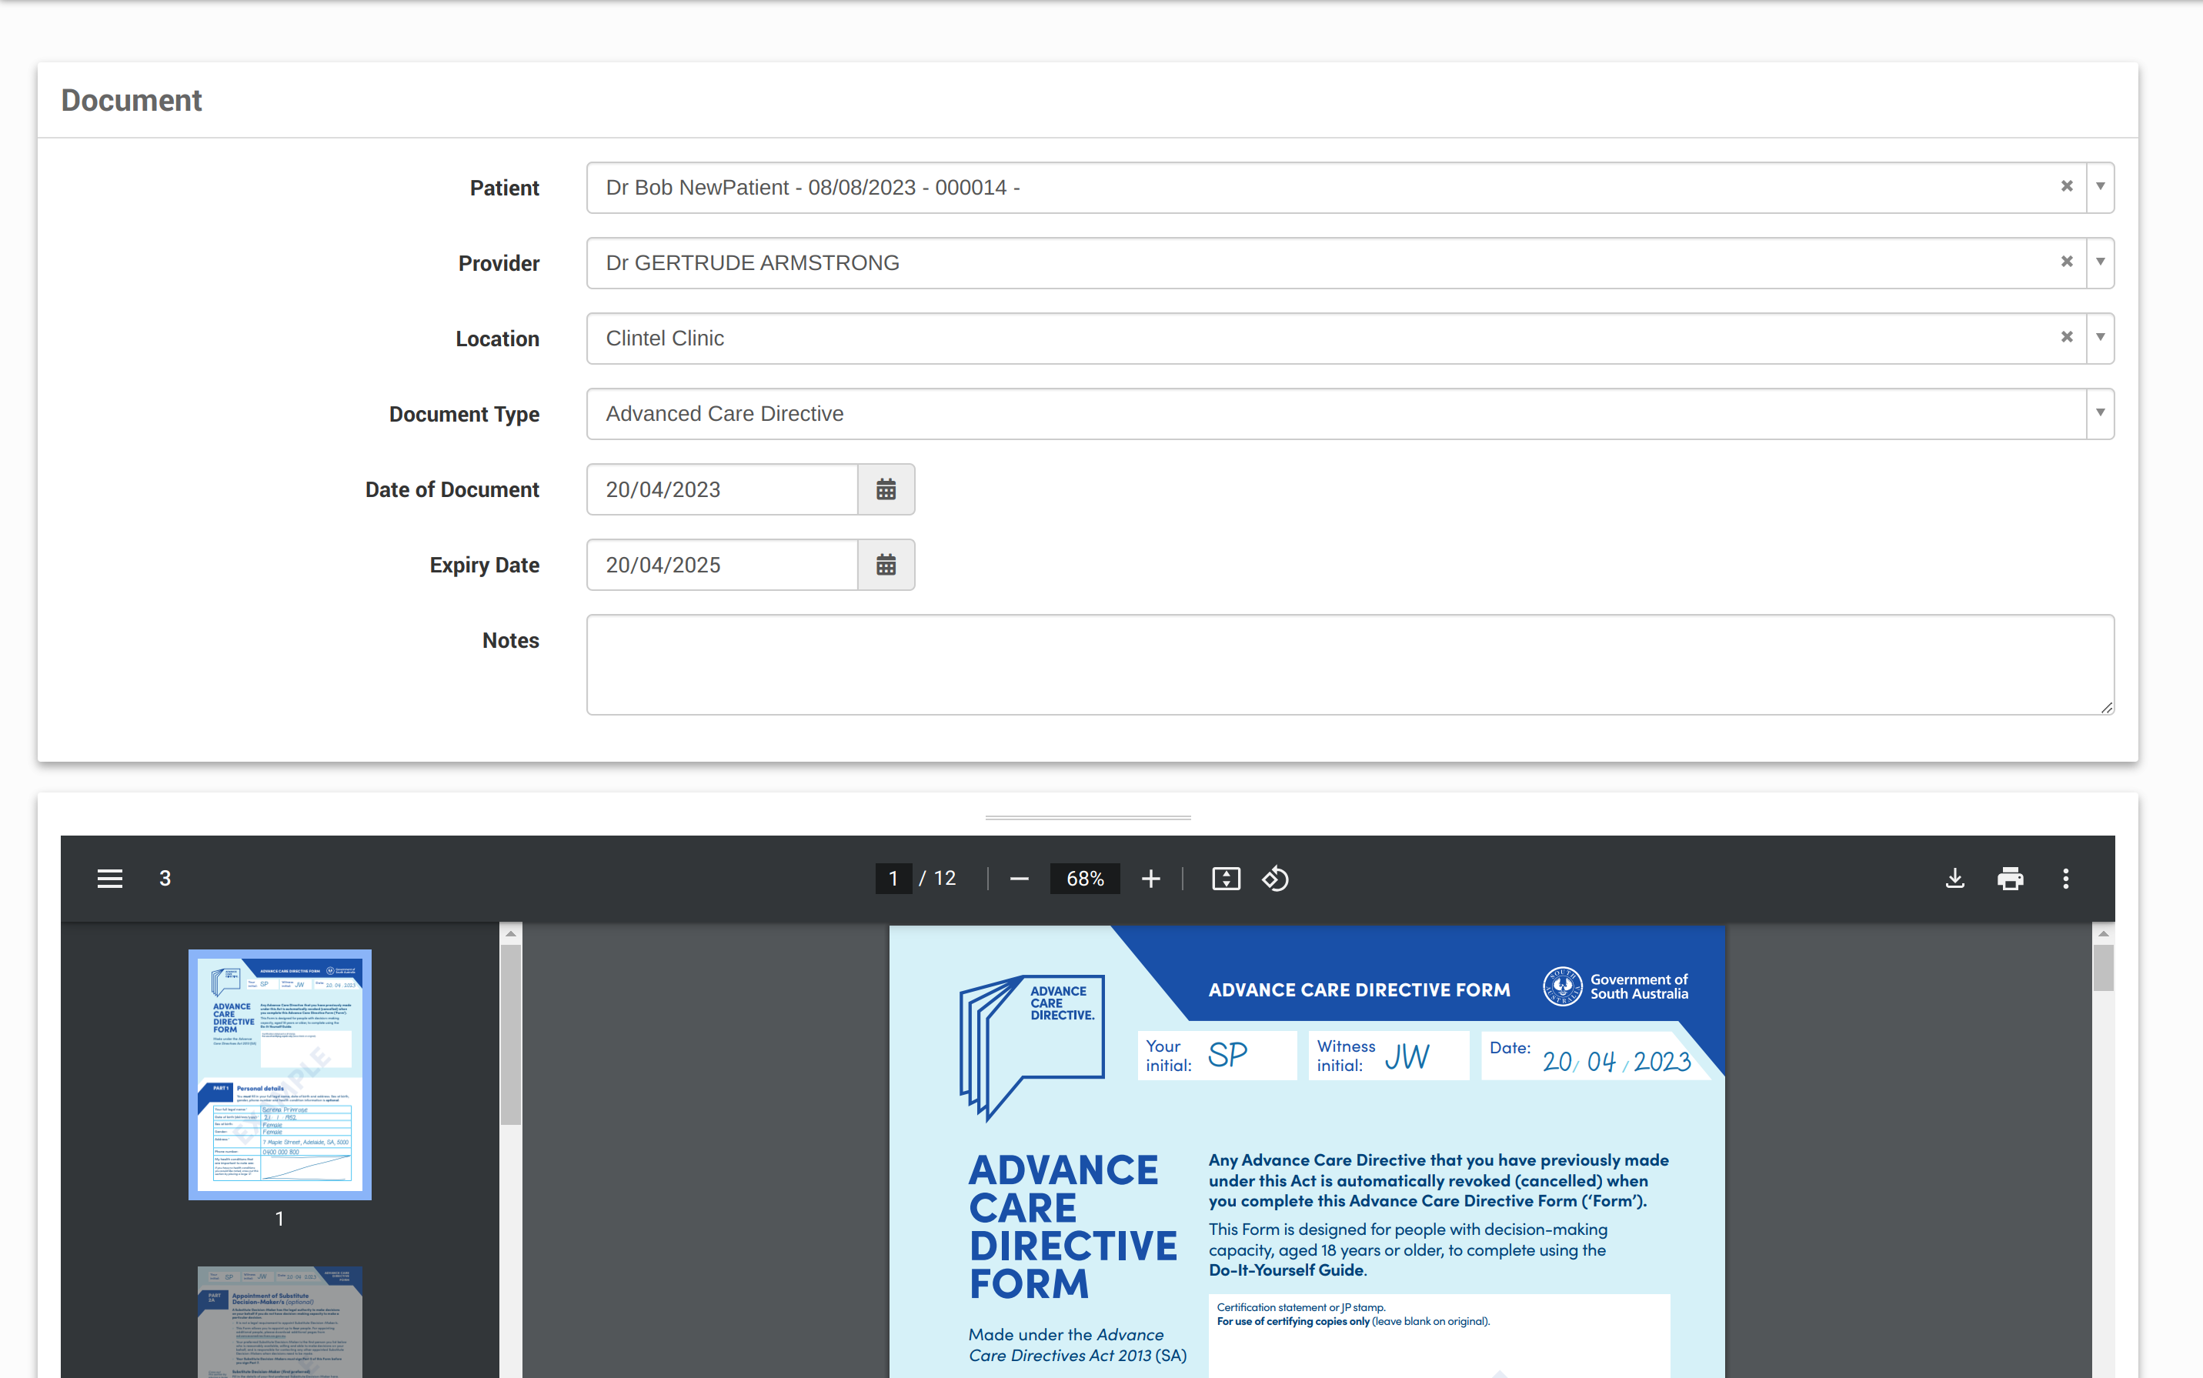Rotate the PDF counterclockwise
Screen dimensions: 2203x1378
tap(1275, 879)
